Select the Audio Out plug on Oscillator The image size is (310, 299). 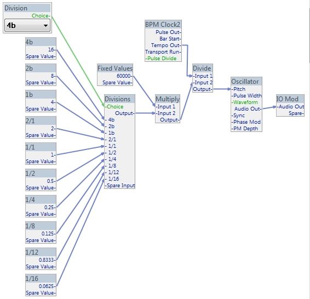[248, 108]
